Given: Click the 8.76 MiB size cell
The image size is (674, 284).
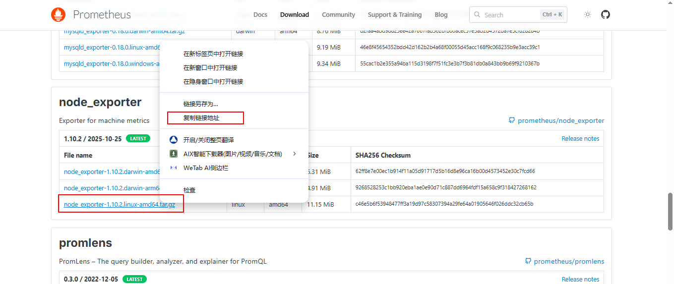Looking at the screenshot, I should (329, 31).
